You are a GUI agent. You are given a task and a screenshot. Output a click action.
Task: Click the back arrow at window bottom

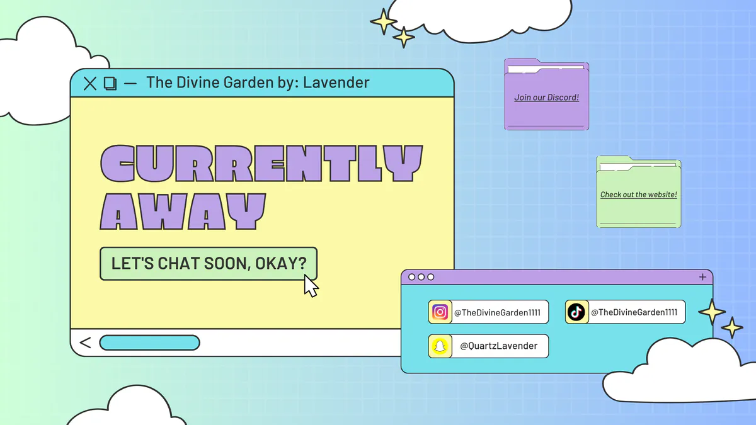click(85, 343)
